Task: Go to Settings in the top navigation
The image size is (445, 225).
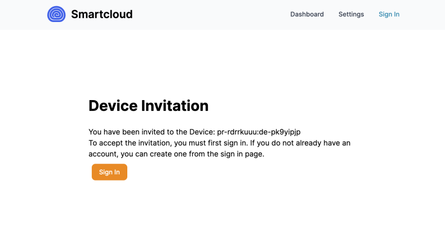Action: [351, 14]
